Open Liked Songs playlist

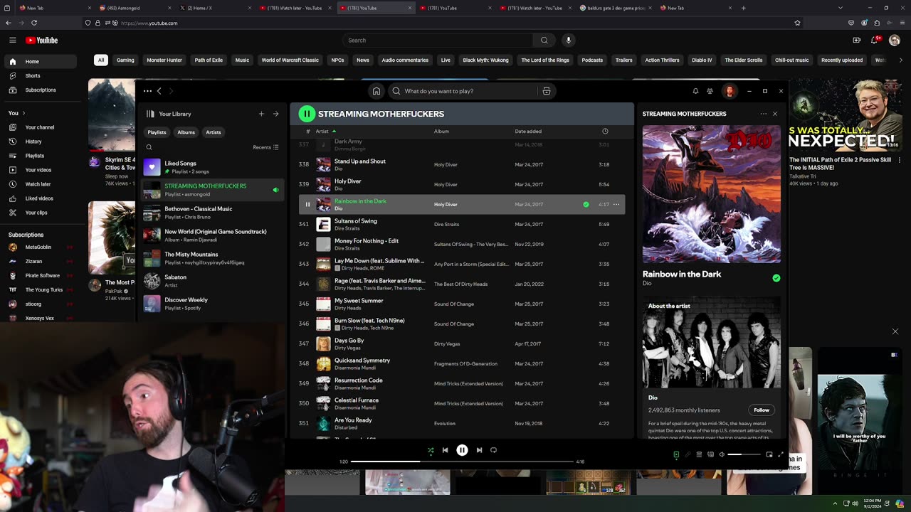click(212, 167)
